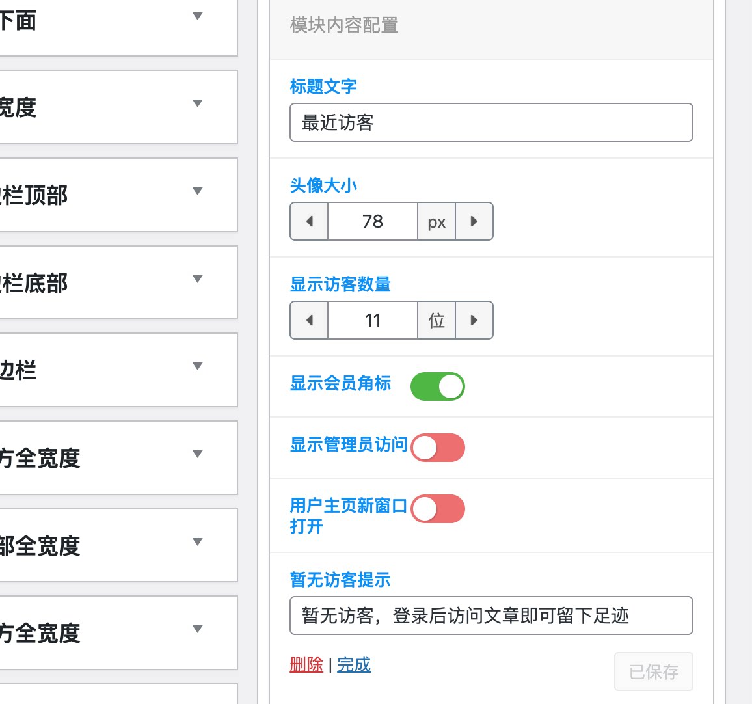Enable 显示管理员访问 switch
The width and height of the screenshot is (752, 704).
pyautogui.click(x=437, y=448)
